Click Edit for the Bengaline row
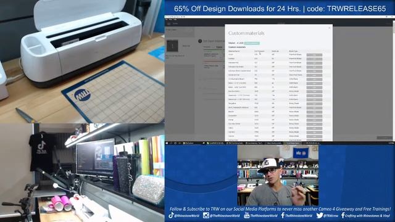Screen dimensions: 395x222 tap(314, 104)
